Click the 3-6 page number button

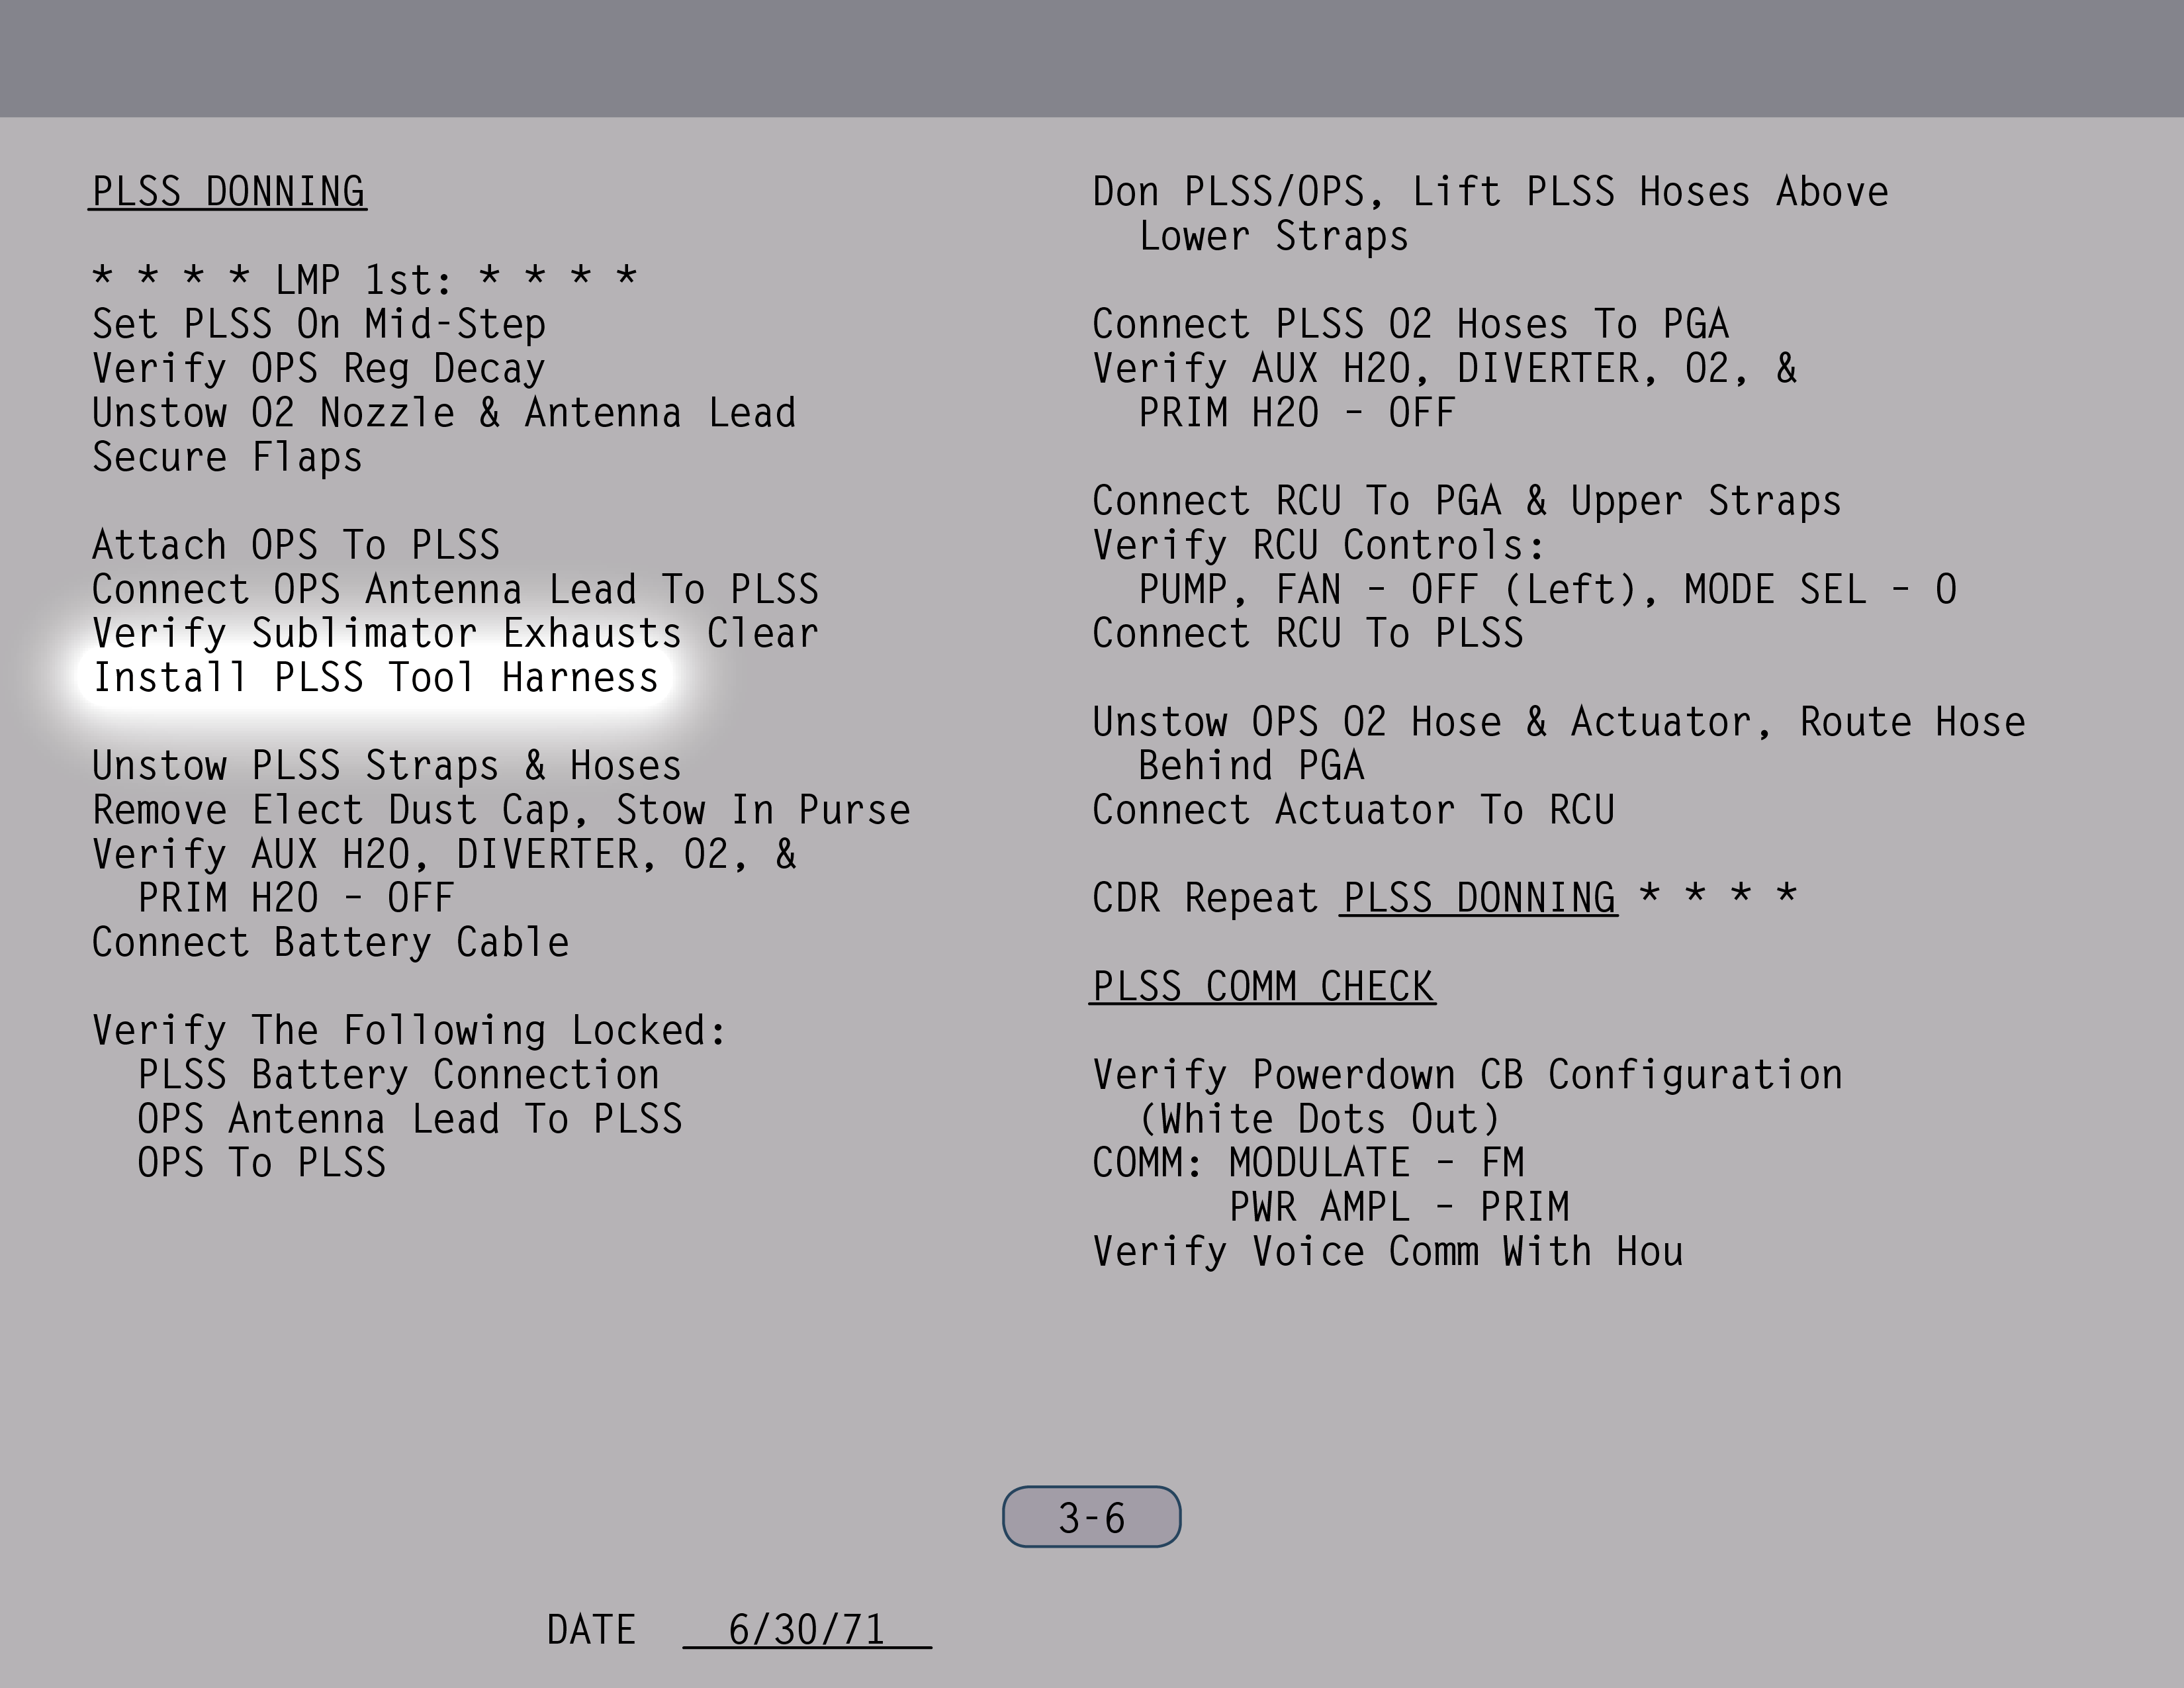point(1091,1517)
